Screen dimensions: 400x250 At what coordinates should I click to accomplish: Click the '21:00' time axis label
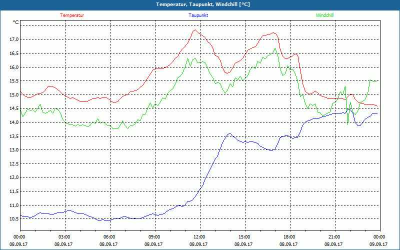tap(333, 237)
